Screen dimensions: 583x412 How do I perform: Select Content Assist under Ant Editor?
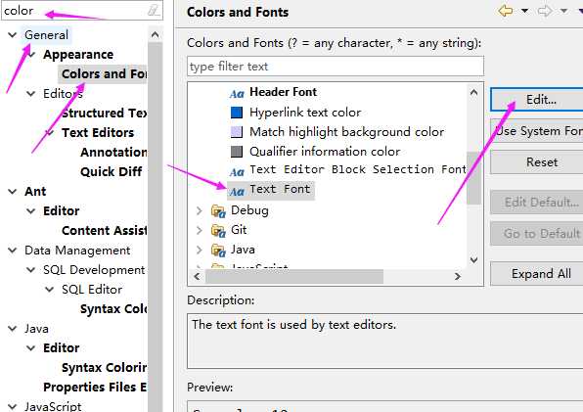click(x=104, y=231)
